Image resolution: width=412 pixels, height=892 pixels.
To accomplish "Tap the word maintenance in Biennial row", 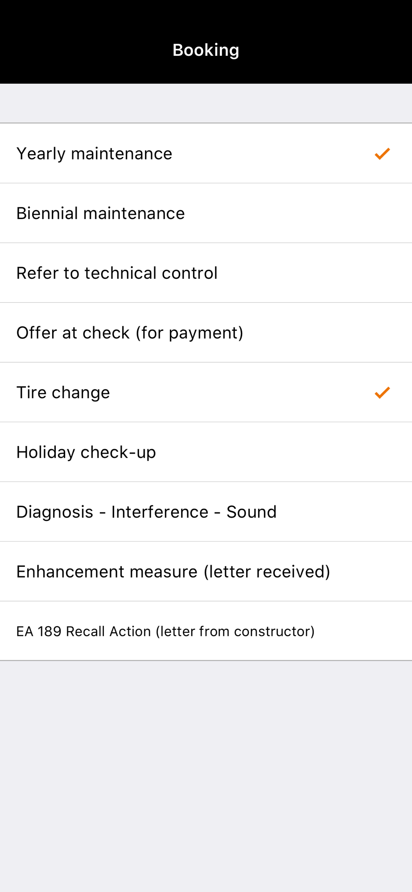I will click(x=134, y=213).
